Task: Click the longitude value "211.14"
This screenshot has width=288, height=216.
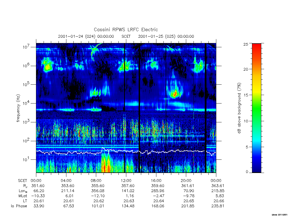Action: (x=68, y=191)
